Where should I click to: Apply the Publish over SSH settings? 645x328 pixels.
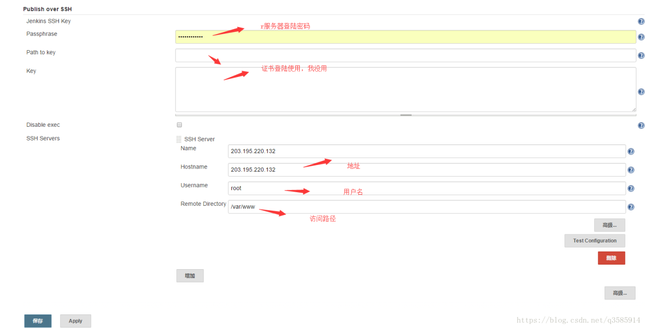(75, 320)
